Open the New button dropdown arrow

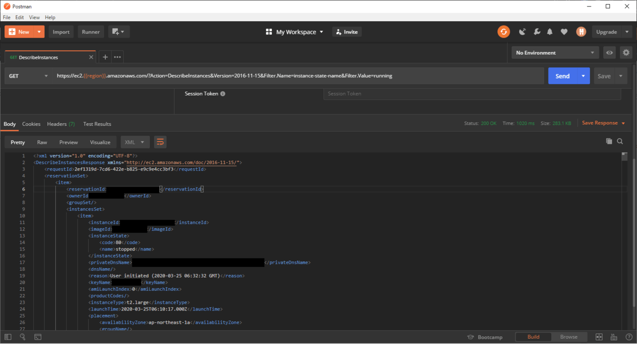click(39, 32)
